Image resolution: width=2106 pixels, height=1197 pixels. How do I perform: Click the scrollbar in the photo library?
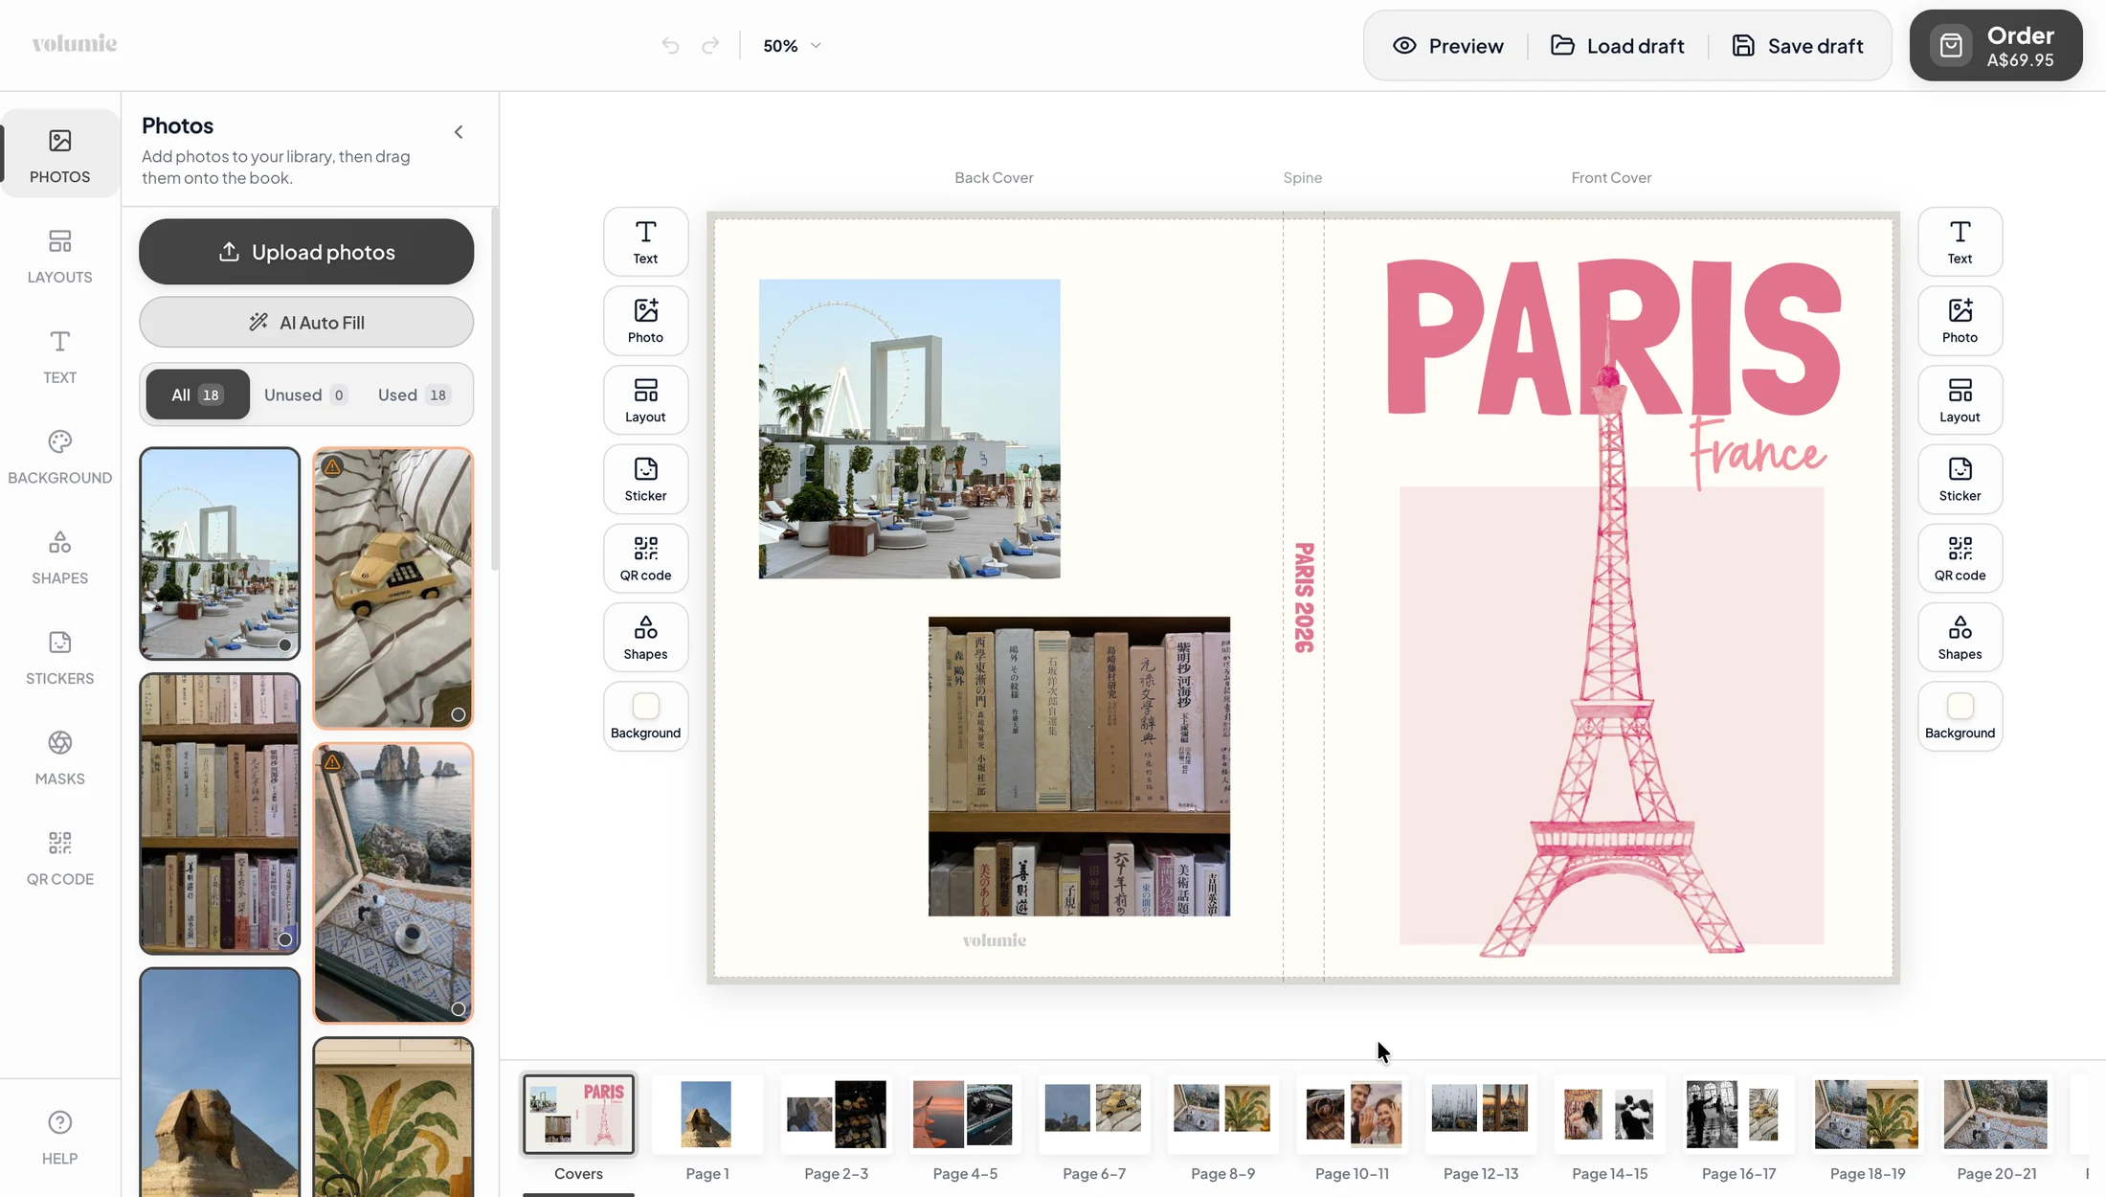point(494,390)
